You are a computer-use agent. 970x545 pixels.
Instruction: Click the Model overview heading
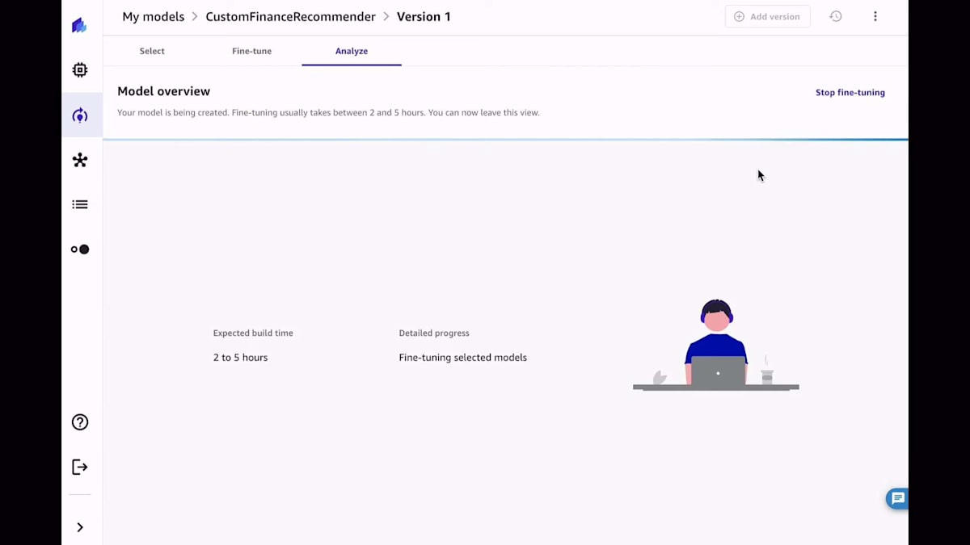163,91
